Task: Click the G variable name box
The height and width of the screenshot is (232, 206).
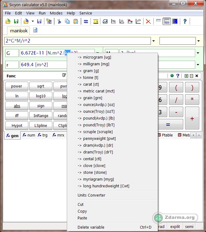Action: pyautogui.click(x=12, y=53)
